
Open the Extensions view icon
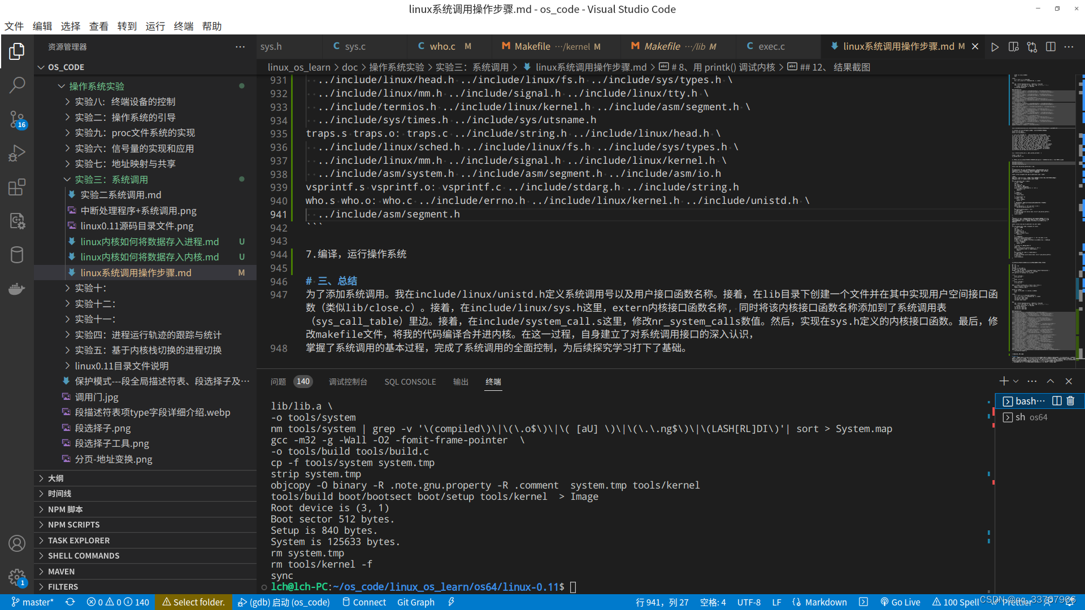pyautogui.click(x=17, y=187)
